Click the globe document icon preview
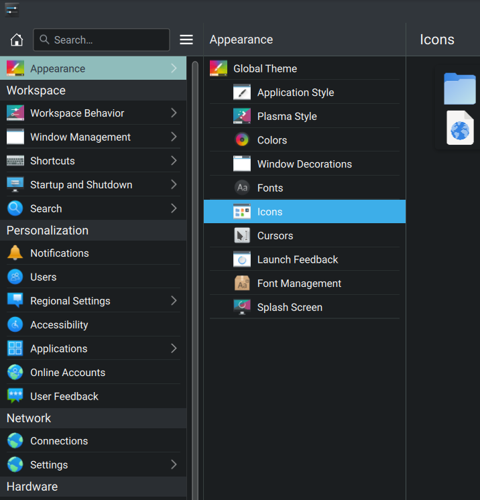The width and height of the screenshot is (480, 500). tap(460, 128)
